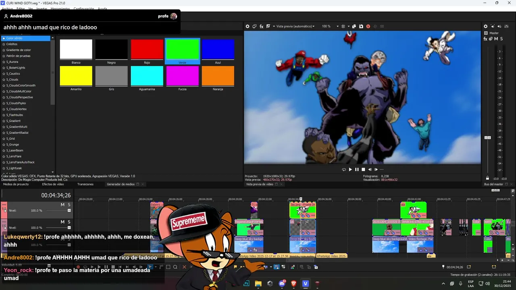The height and width of the screenshot is (290, 516).
Task: Select the zoom magnifier tool
Action: tap(175, 267)
